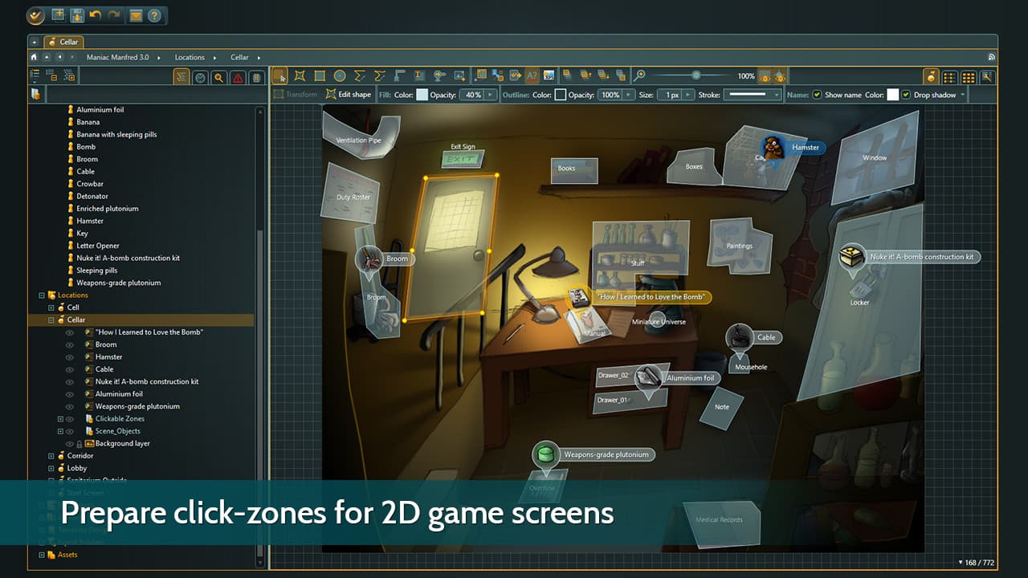
Task: Collapse the Locations folder
Action: [43, 295]
